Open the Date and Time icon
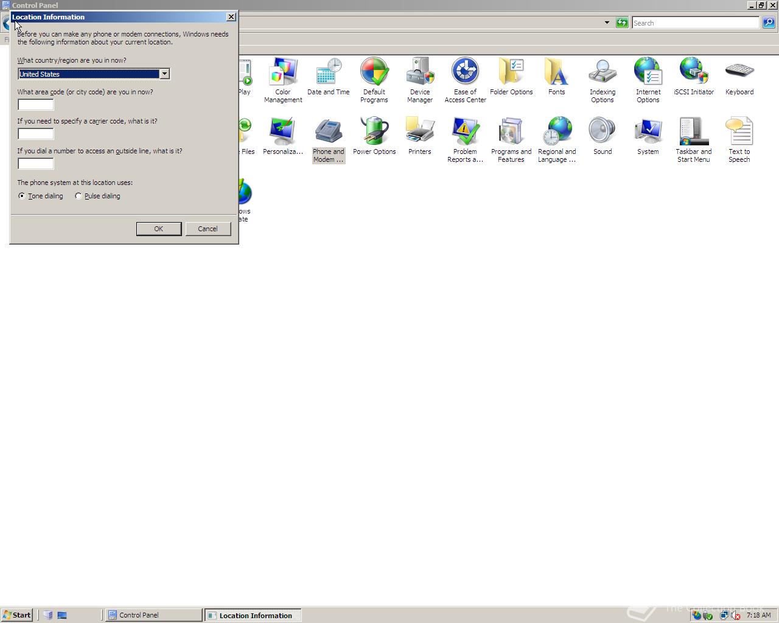The height and width of the screenshot is (623, 779). coord(329,77)
